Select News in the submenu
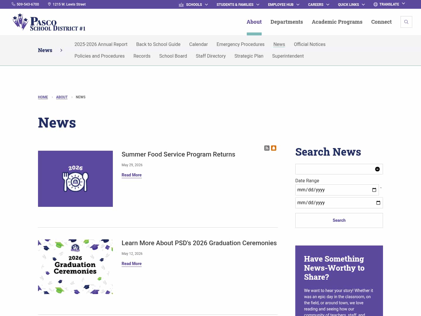421x316 pixels. [279, 44]
